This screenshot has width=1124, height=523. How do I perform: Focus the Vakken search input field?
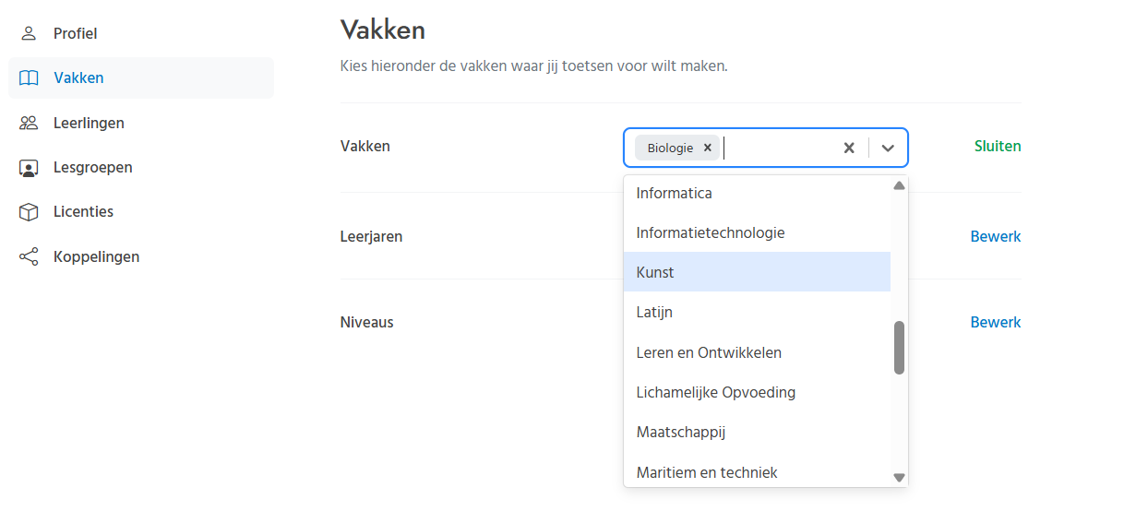[775, 148]
